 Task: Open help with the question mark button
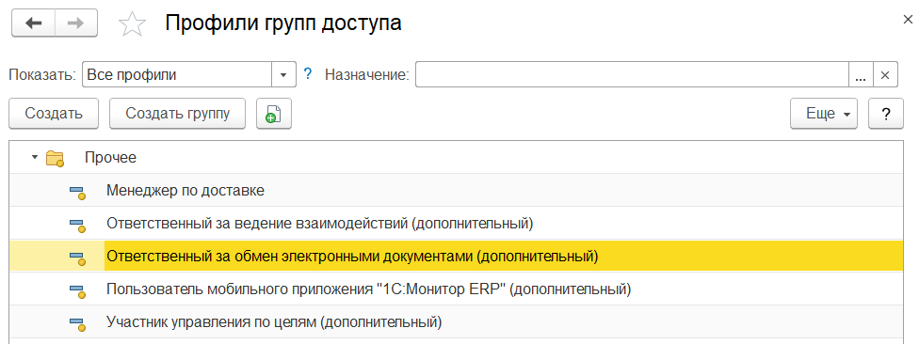(886, 114)
